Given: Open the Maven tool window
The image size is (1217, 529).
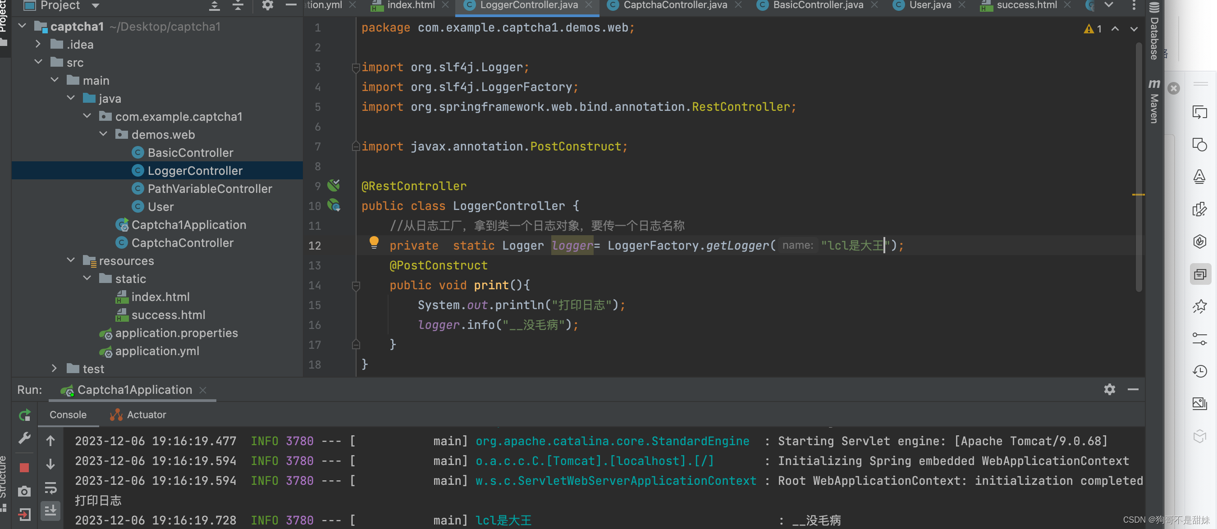Looking at the screenshot, I should (x=1154, y=101).
